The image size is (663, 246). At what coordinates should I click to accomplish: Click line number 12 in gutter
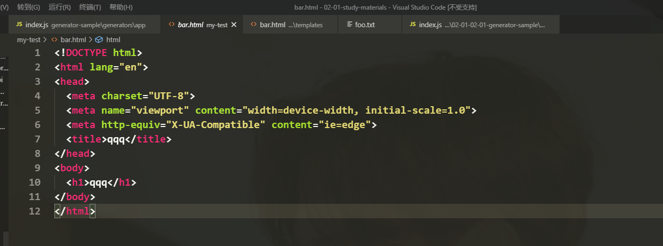click(x=34, y=211)
